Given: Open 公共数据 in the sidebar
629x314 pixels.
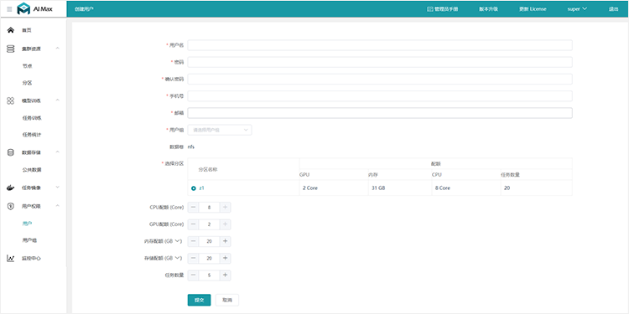Looking at the screenshot, I should (32, 170).
